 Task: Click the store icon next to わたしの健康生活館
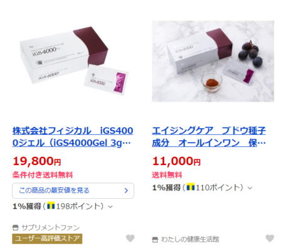pos(155,239)
